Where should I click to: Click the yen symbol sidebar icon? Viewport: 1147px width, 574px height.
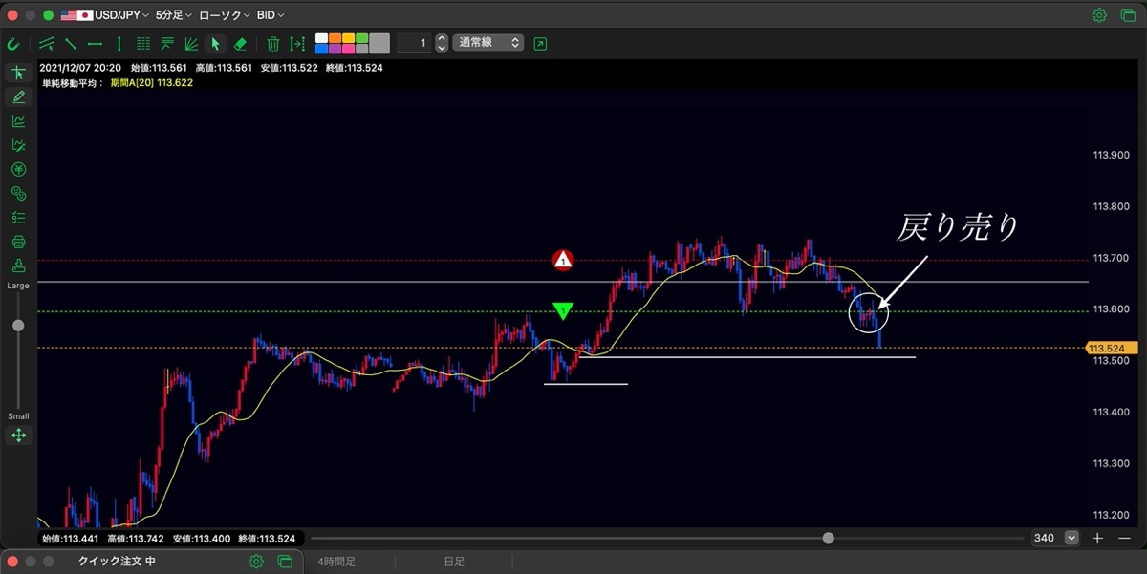pyautogui.click(x=18, y=169)
